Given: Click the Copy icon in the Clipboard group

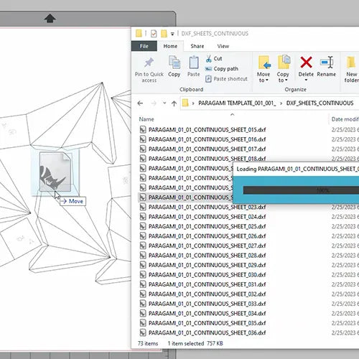Looking at the screenshot, I should [174, 62].
